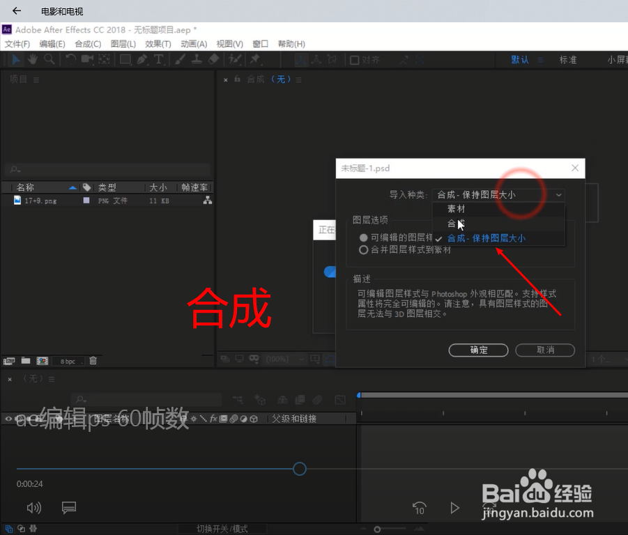Toggle the local axis mode icon

point(301,60)
